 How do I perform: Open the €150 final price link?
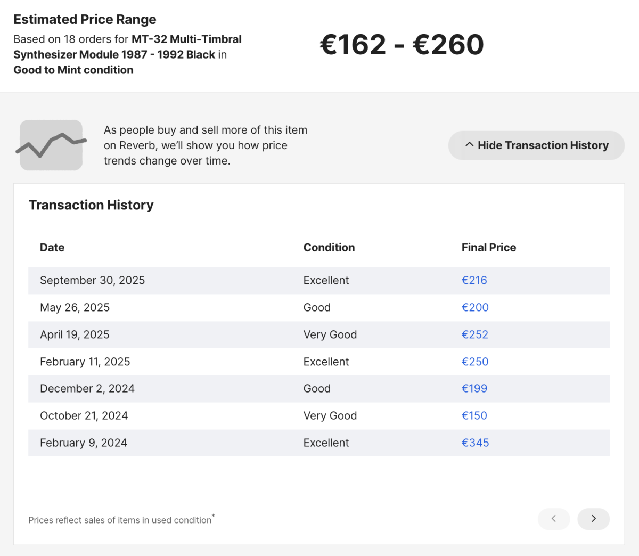click(x=474, y=415)
